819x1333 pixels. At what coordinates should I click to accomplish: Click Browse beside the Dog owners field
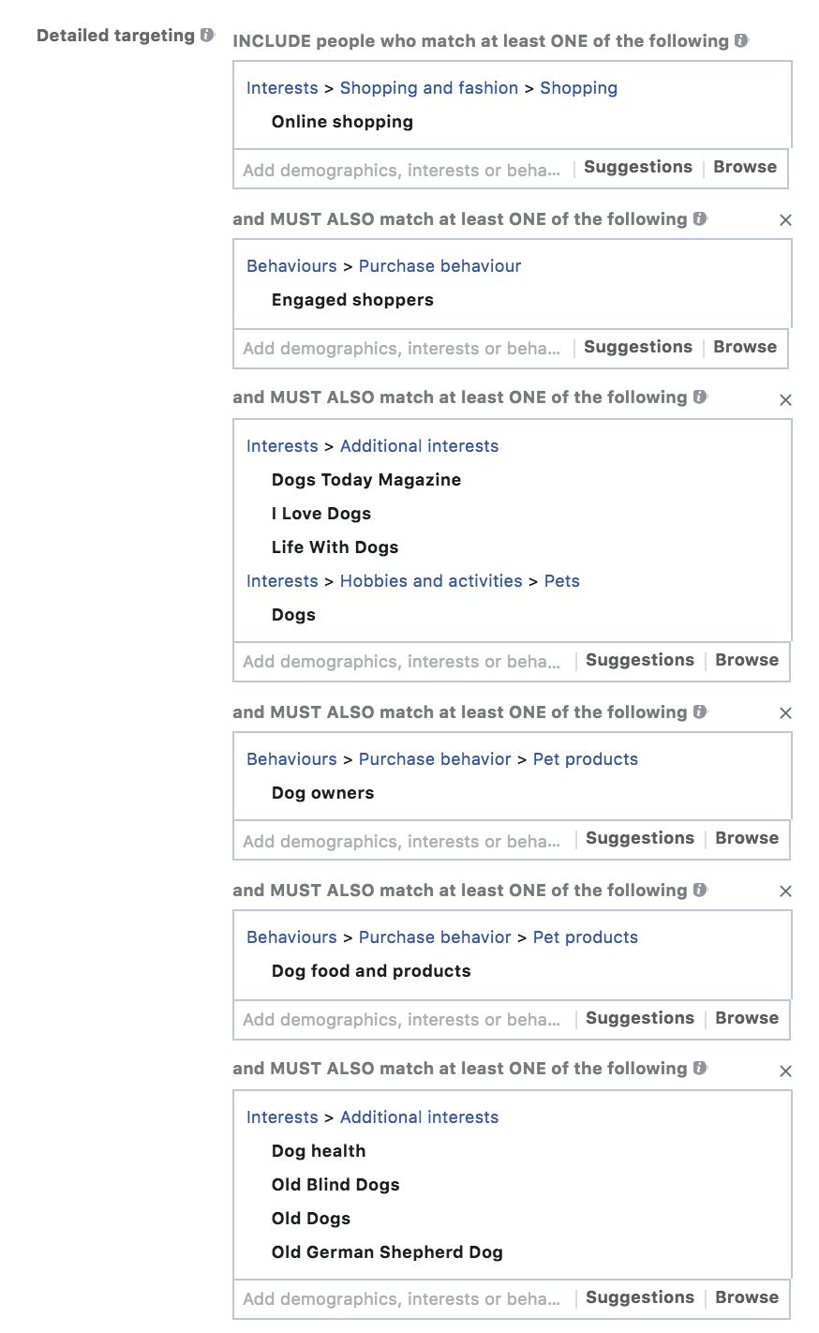click(747, 838)
